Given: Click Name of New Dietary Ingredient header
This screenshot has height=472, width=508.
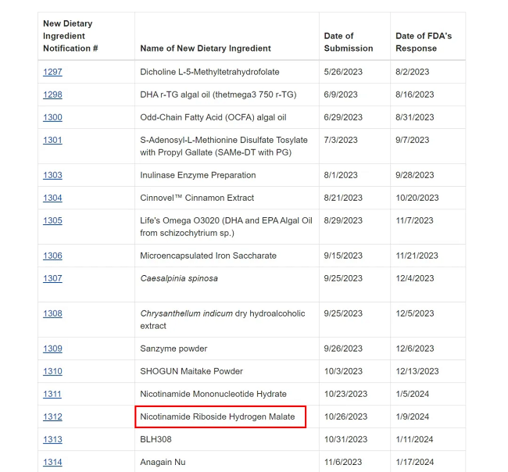Looking at the screenshot, I should pyautogui.click(x=206, y=48).
